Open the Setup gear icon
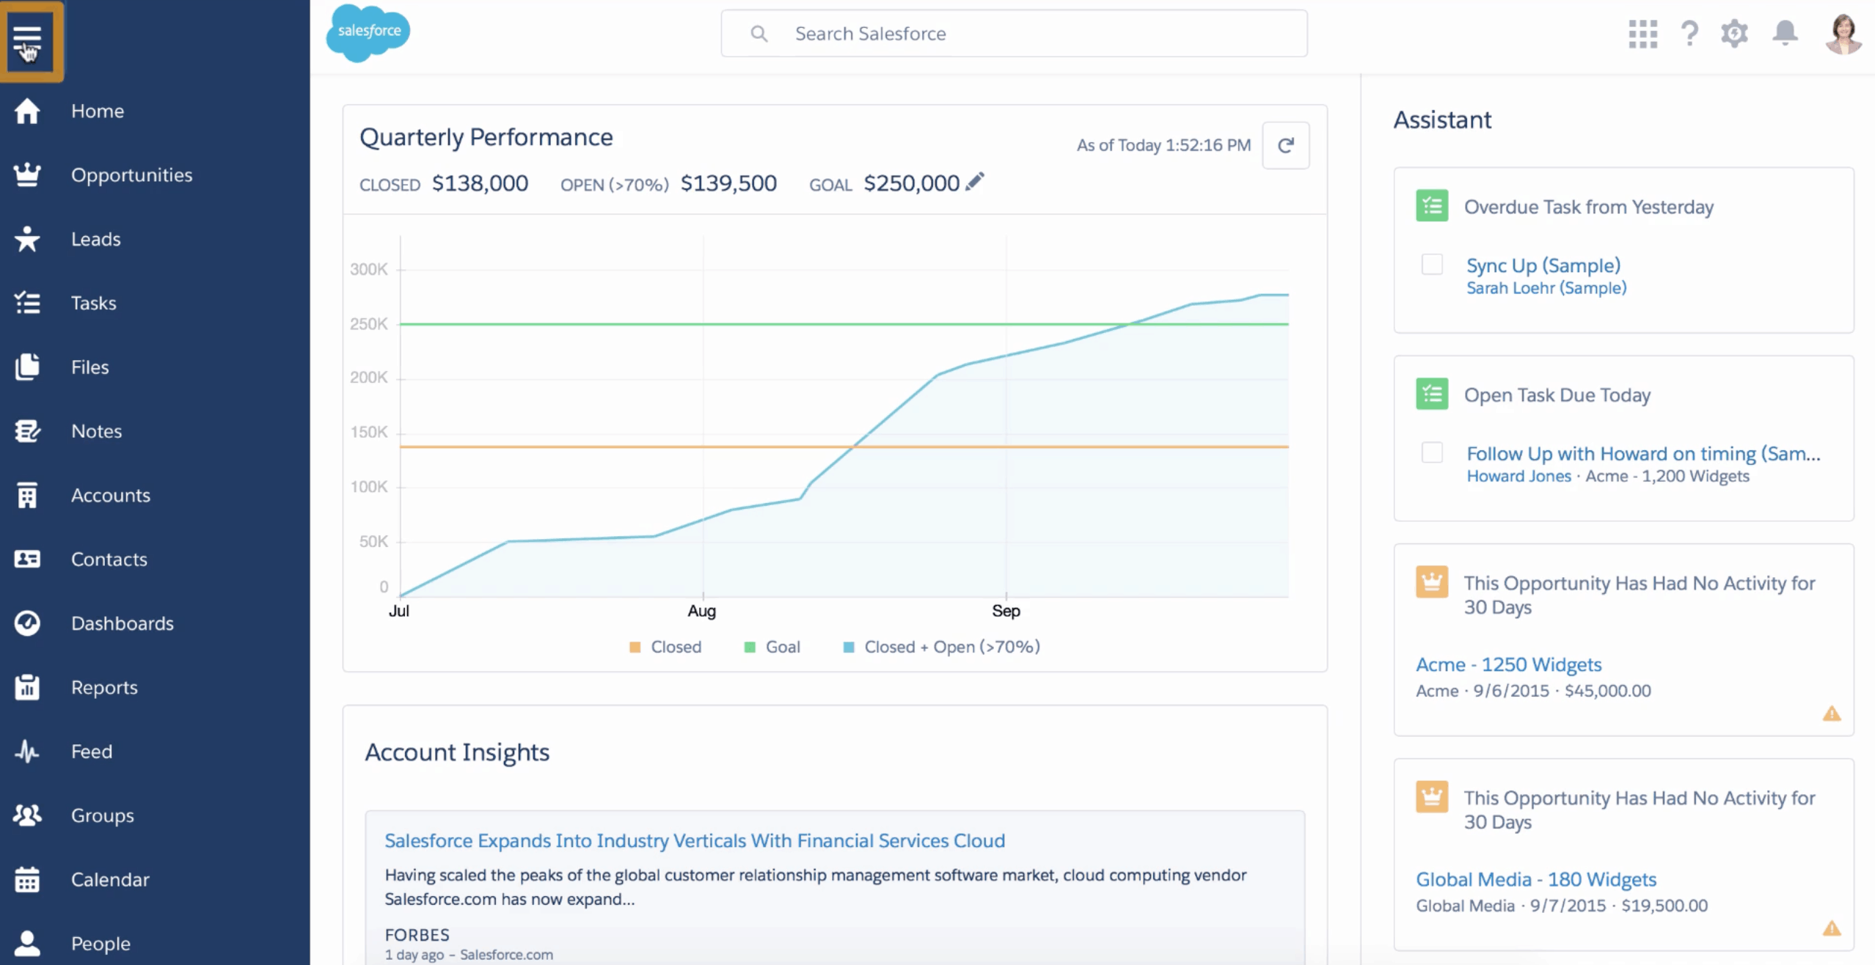The width and height of the screenshot is (1875, 965). 1734,34
